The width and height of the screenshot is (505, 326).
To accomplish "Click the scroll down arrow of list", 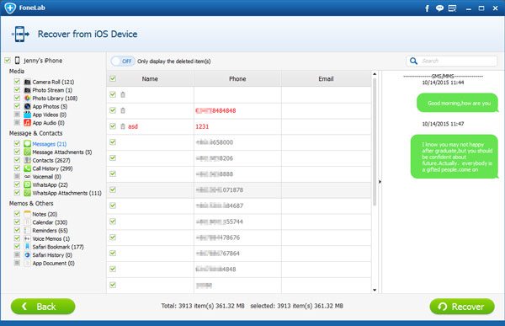I will 375,290.
